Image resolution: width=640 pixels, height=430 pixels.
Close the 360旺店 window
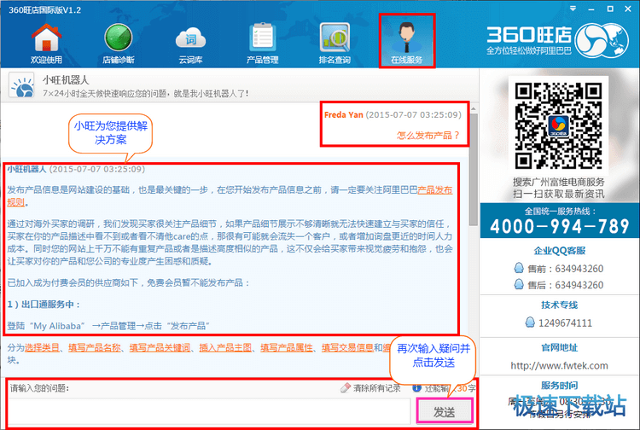click(x=628, y=9)
